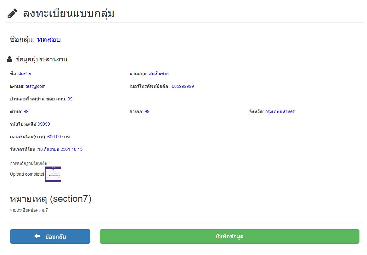The image size is (367, 255).
Task: Click the ลงทะเบียนแบบกลุ่ม page heading
Action: click(x=69, y=14)
